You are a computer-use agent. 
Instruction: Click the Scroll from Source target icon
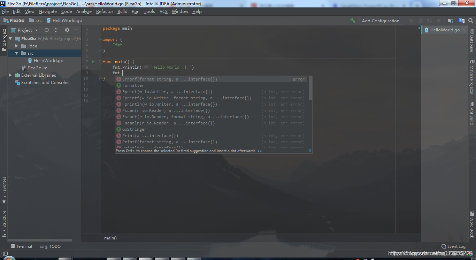pyautogui.click(x=47, y=30)
